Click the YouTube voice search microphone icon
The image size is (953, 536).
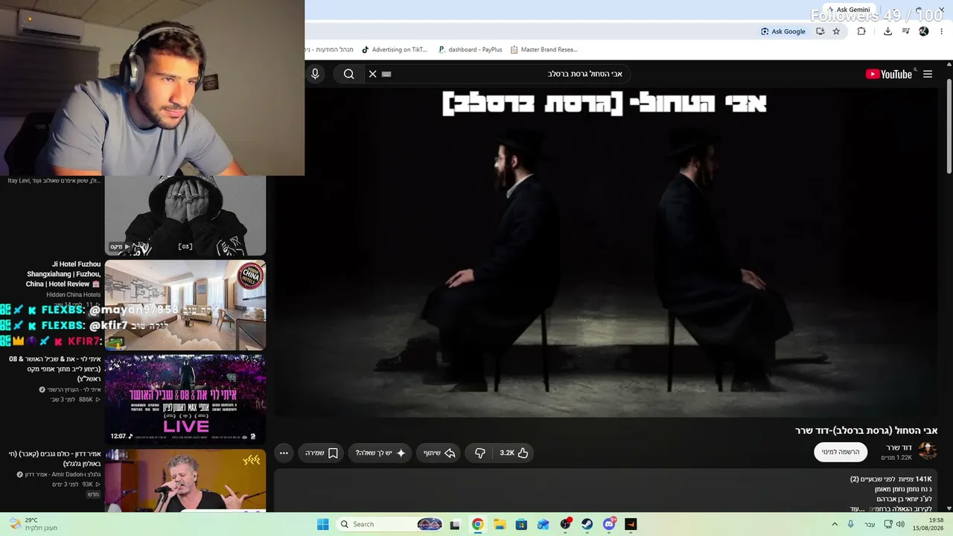pyautogui.click(x=315, y=74)
